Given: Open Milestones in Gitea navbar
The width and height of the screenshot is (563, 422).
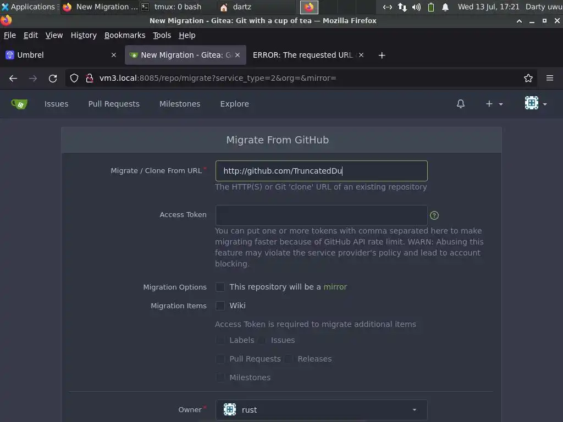Looking at the screenshot, I should [x=180, y=104].
